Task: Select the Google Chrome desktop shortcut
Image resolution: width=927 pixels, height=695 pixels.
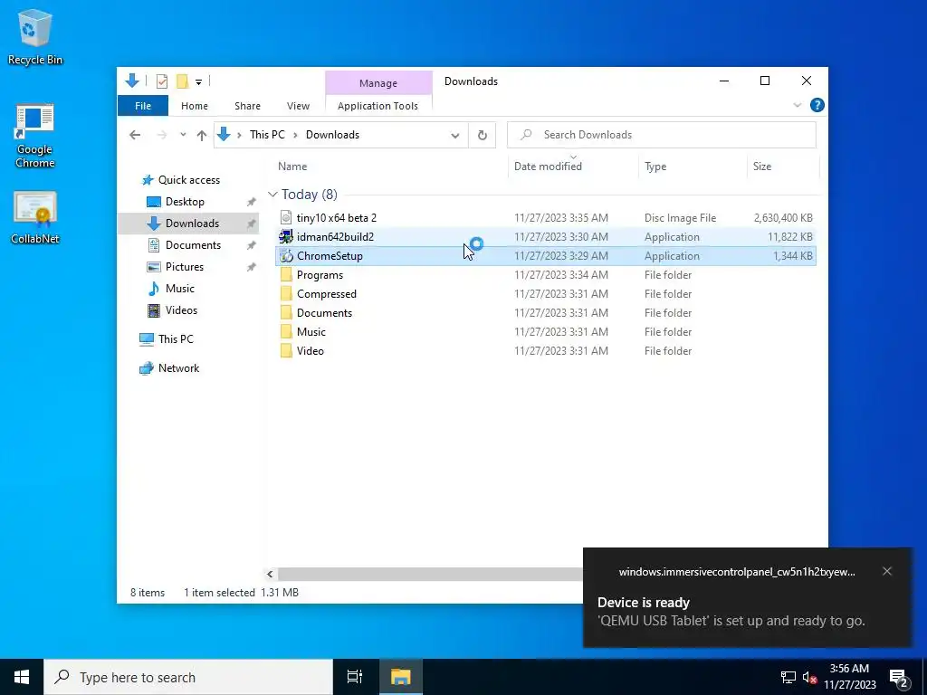Action: (35, 136)
